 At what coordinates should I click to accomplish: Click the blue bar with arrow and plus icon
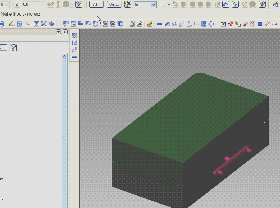pyautogui.click(x=29, y=24)
